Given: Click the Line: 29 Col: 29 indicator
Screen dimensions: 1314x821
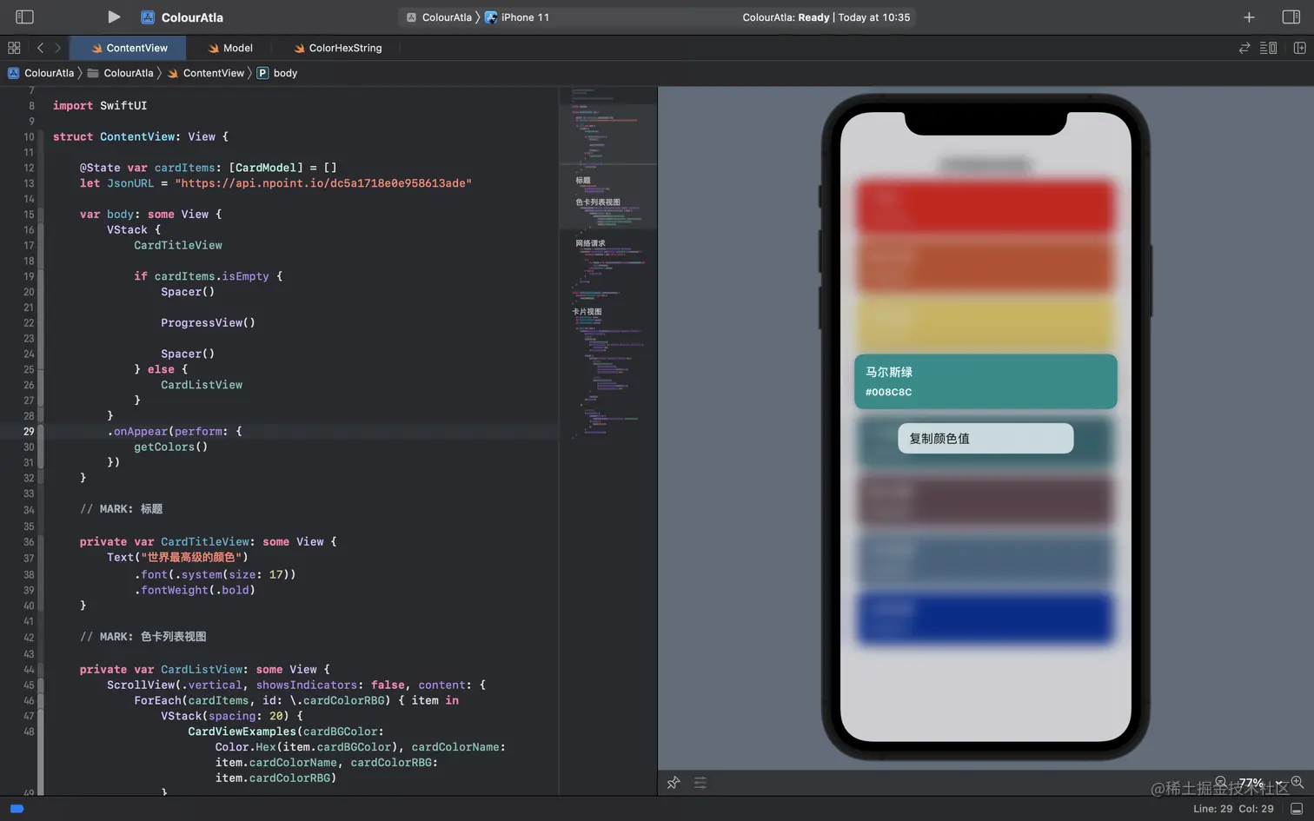Looking at the screenshot, I should pos(1233,809).
